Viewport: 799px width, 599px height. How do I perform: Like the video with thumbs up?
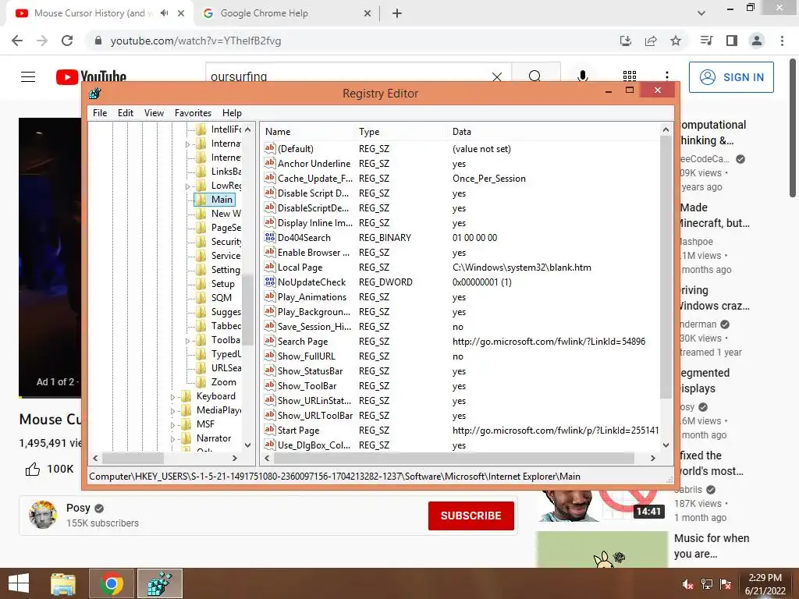click(x=33, y=469)
